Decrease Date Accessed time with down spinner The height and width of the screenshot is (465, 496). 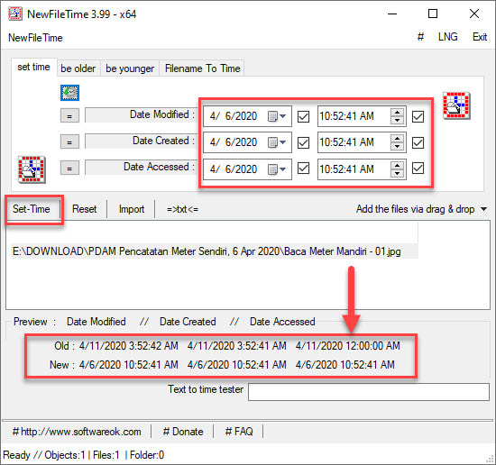397,173
